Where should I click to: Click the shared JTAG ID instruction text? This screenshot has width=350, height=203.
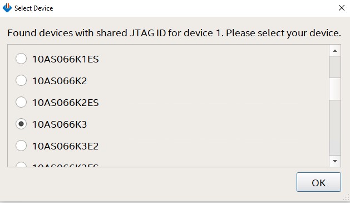coord(174,33)
